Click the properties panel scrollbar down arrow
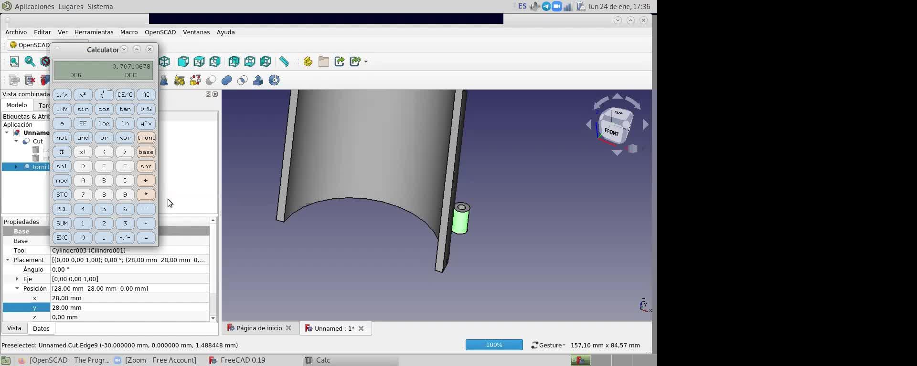 (x=213, y=318)
